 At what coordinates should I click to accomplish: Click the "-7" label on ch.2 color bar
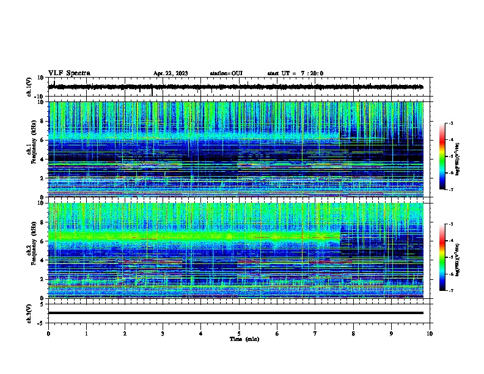tap(450, 290)
